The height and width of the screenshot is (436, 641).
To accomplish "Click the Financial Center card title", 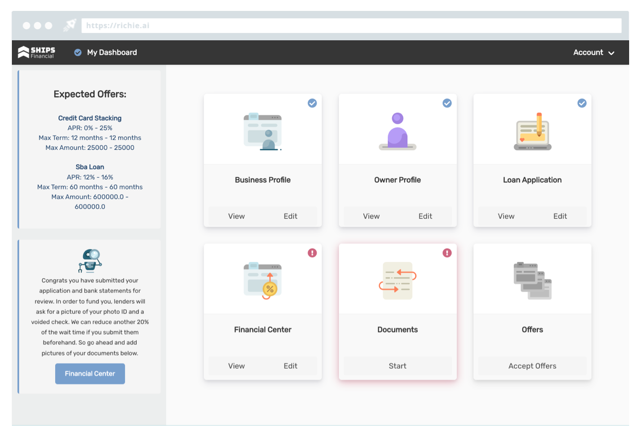I will 263,330.
